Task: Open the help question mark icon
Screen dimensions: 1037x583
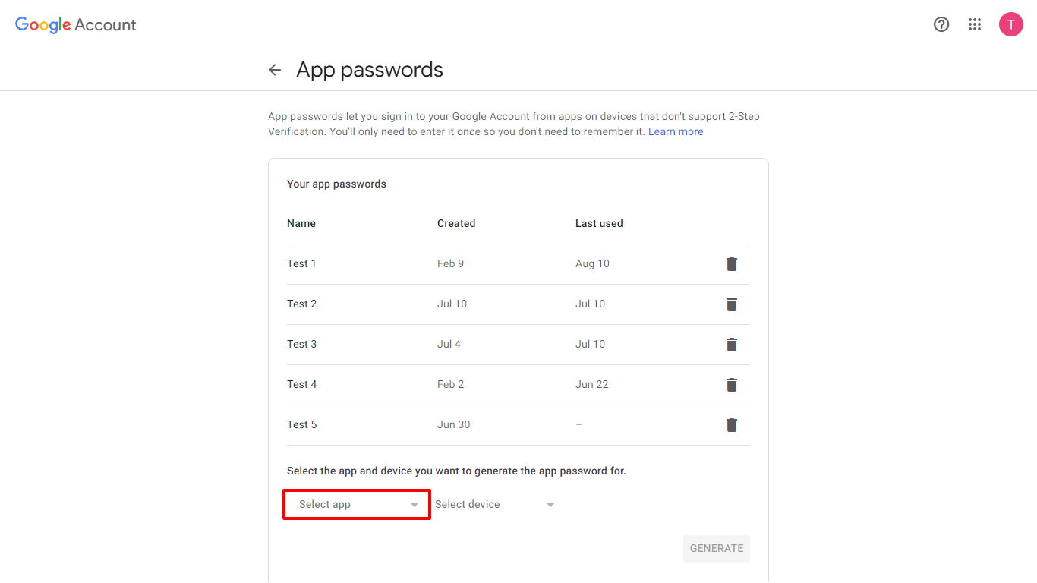Action: 941,24
